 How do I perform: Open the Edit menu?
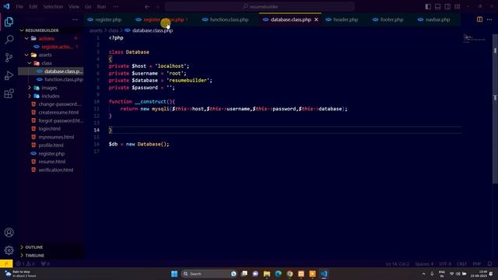[33, 6]
